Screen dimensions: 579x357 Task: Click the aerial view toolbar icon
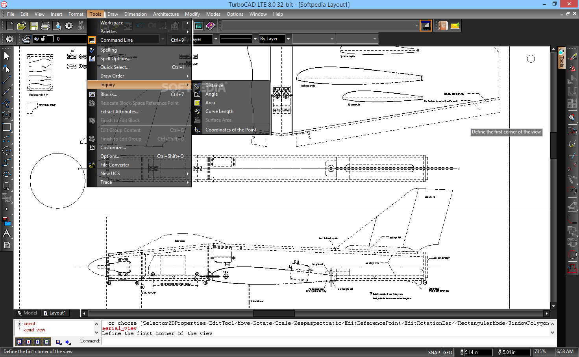pyautogui.click(x=425, y=26)
